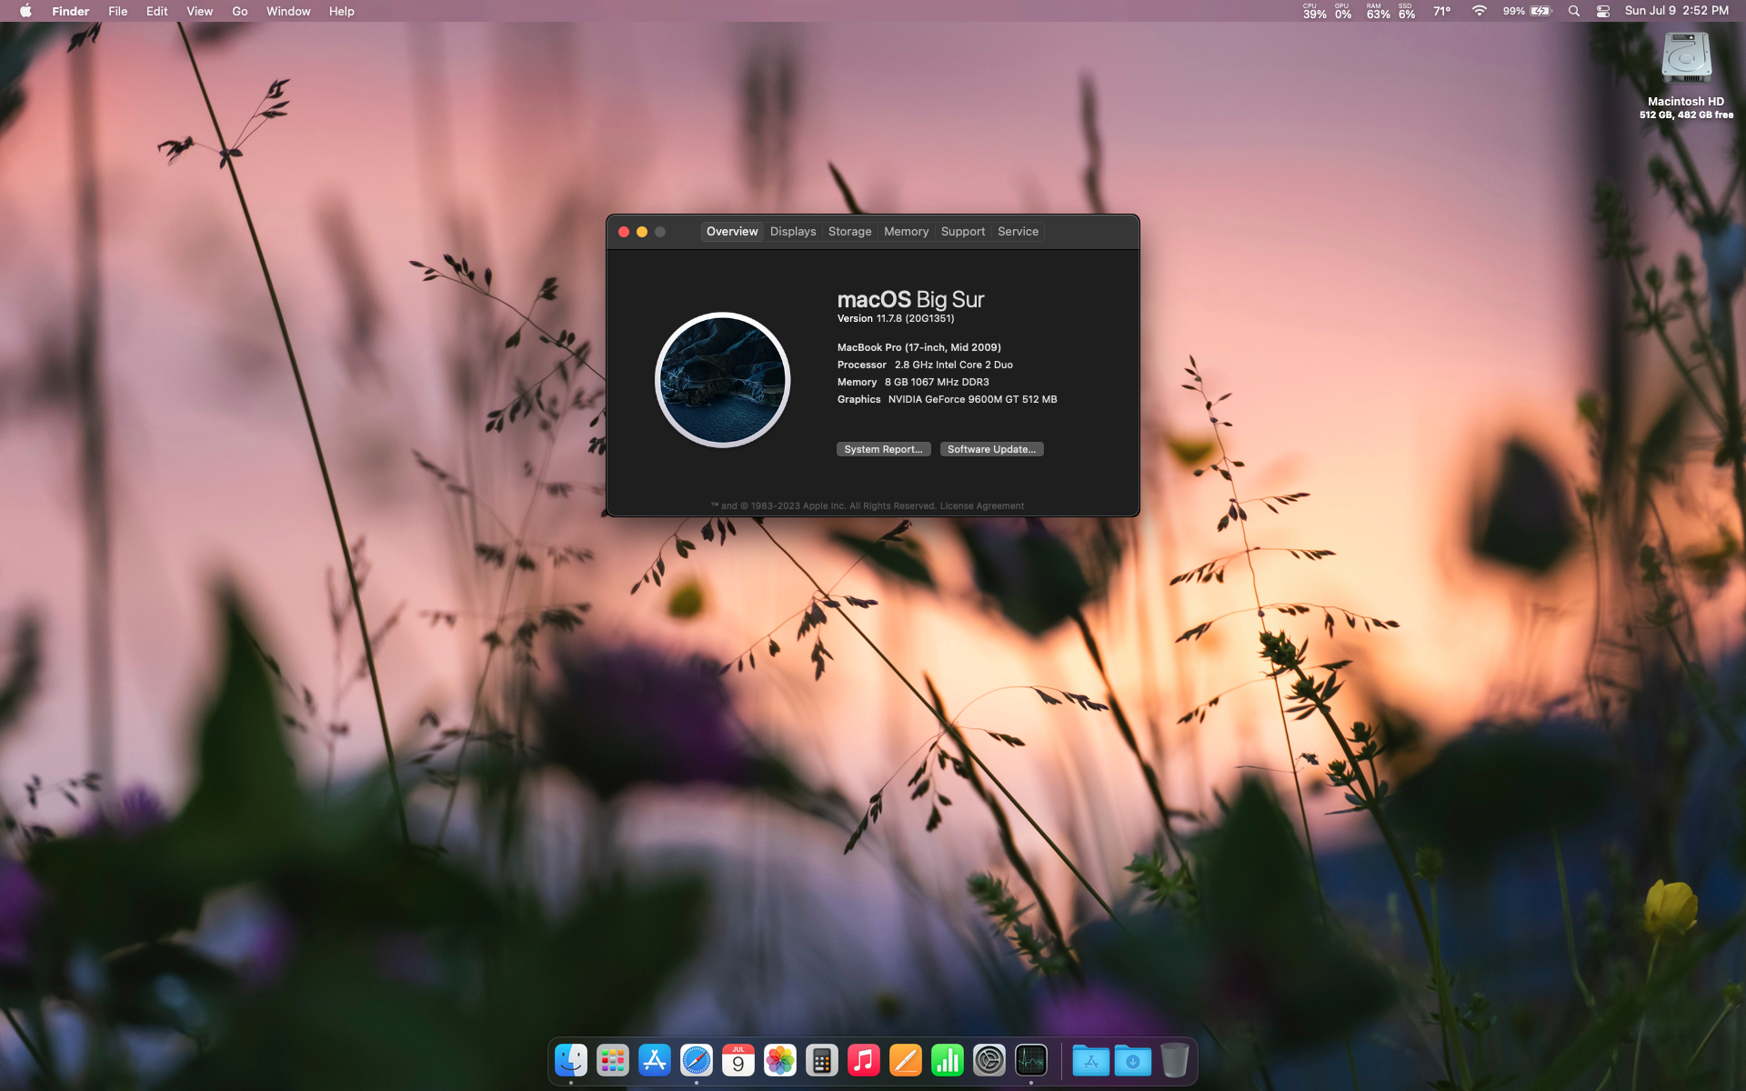Viewport: 1746px width, 1091px height.
Task: Open the Numbers app icon
Action: 948,1060
